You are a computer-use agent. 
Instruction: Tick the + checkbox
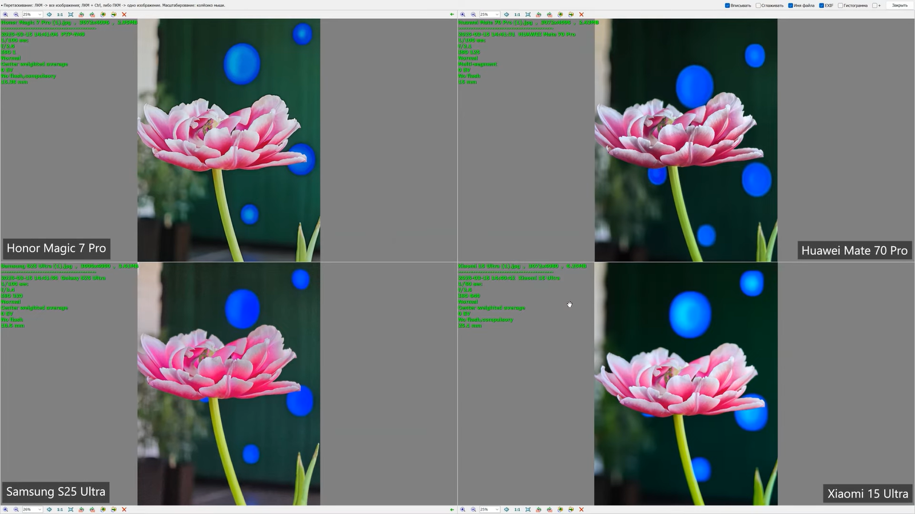pos(874,6)
